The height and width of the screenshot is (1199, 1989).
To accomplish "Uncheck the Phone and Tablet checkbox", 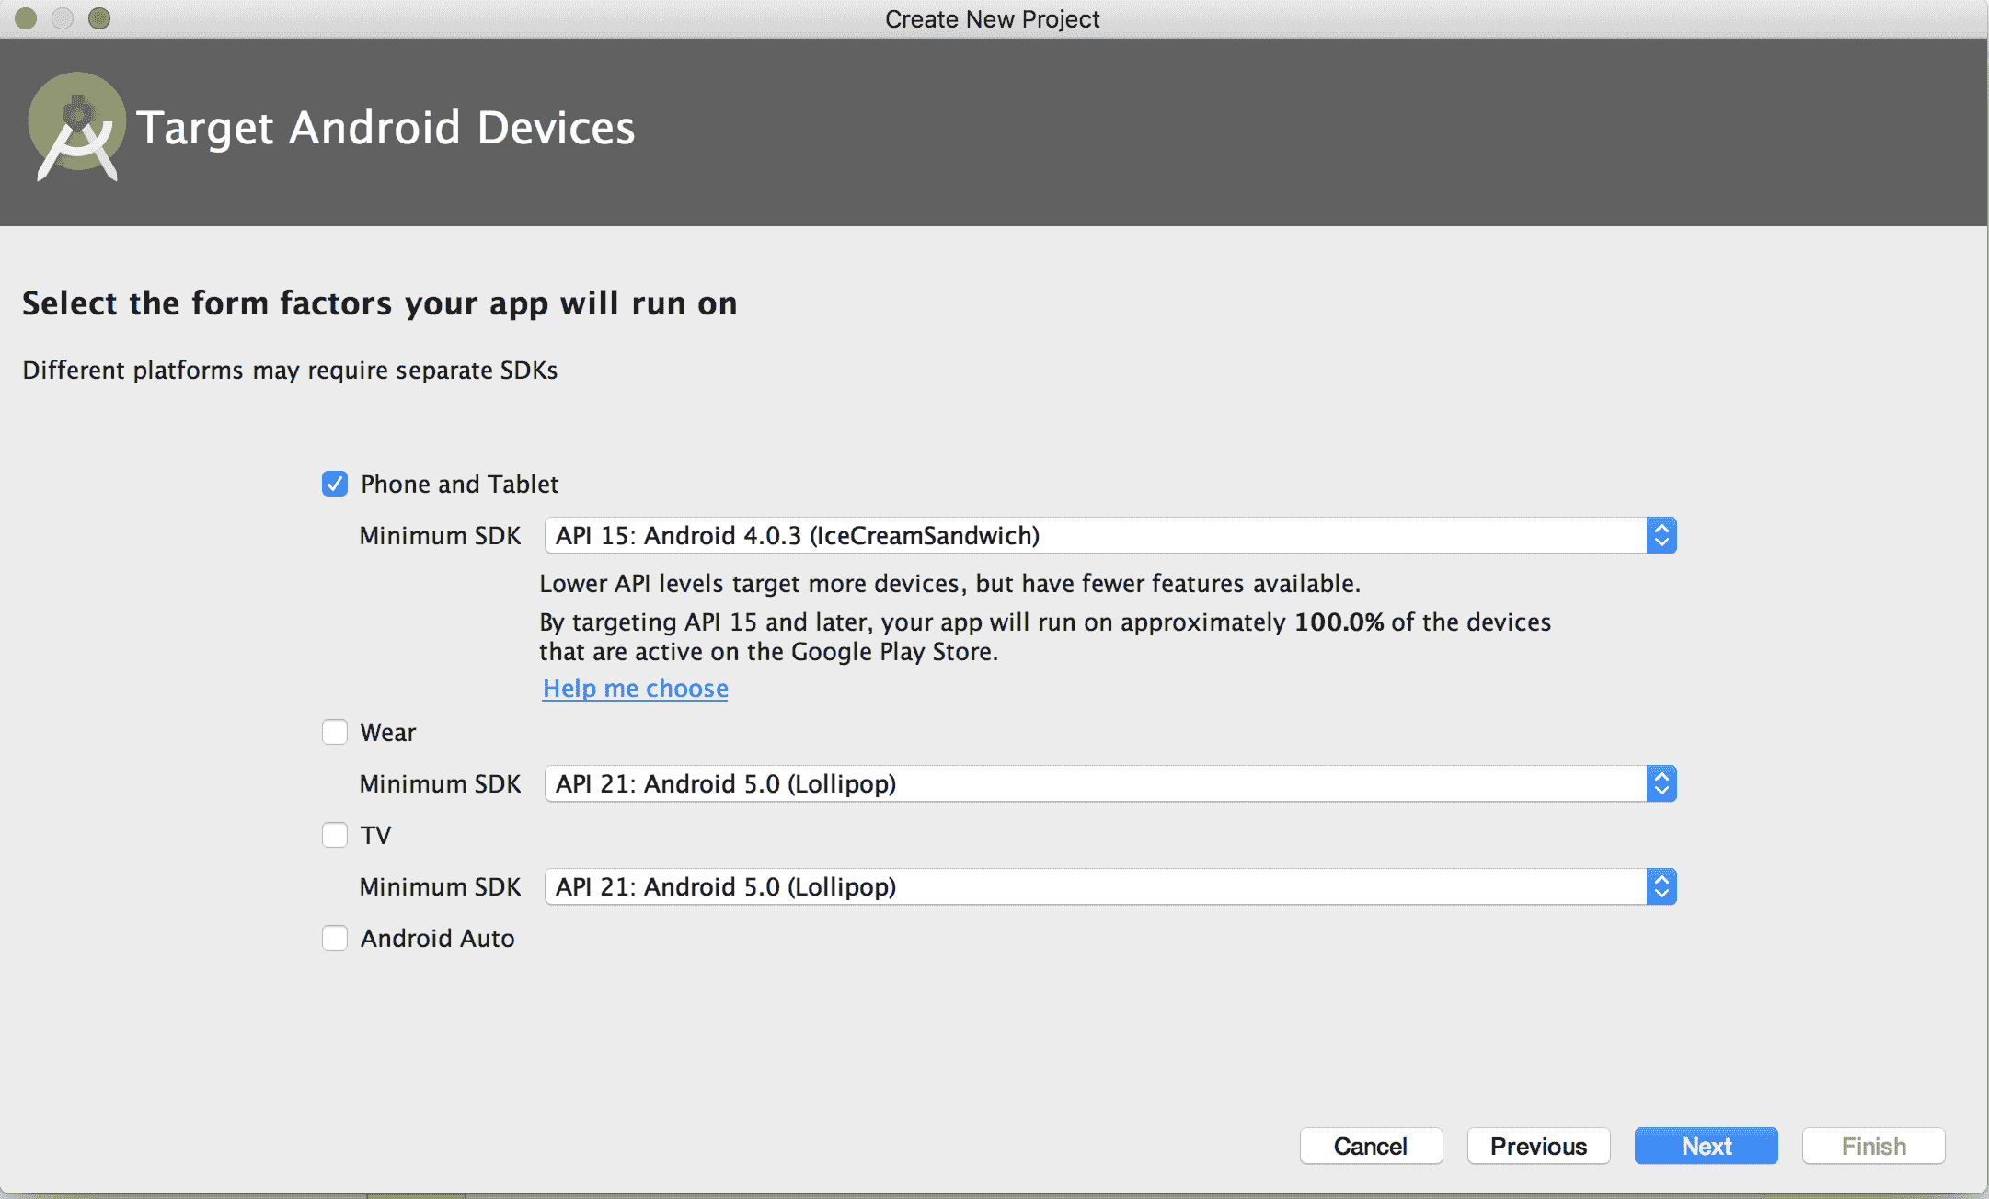I will pyautogui.click(x=335, y=484).
